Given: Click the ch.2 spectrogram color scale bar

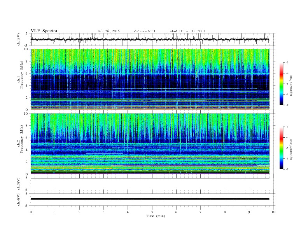Looking at the screenshot, I should pyautogui.click(x=282, y=148).
